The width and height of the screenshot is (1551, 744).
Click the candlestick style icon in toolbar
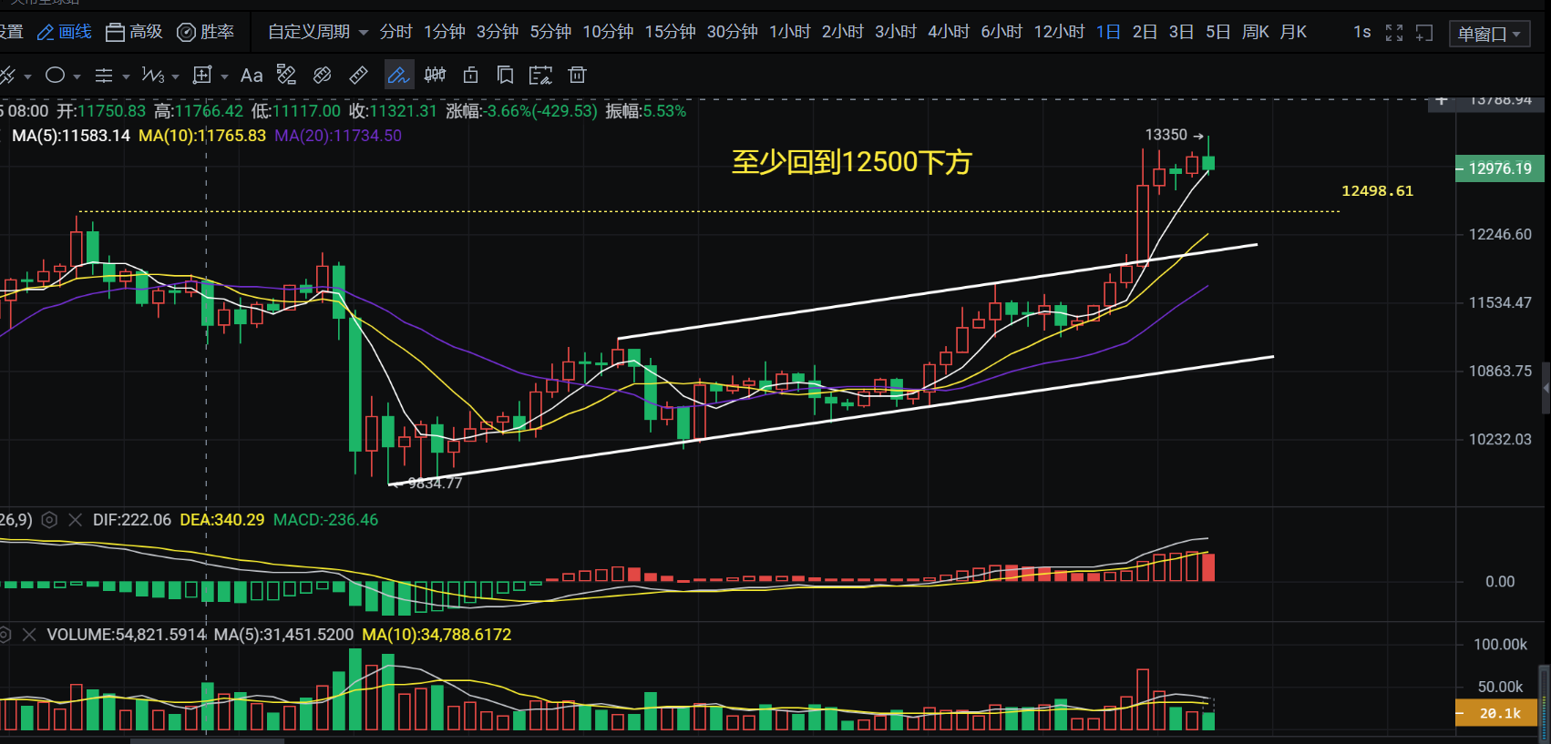[435, 76]
